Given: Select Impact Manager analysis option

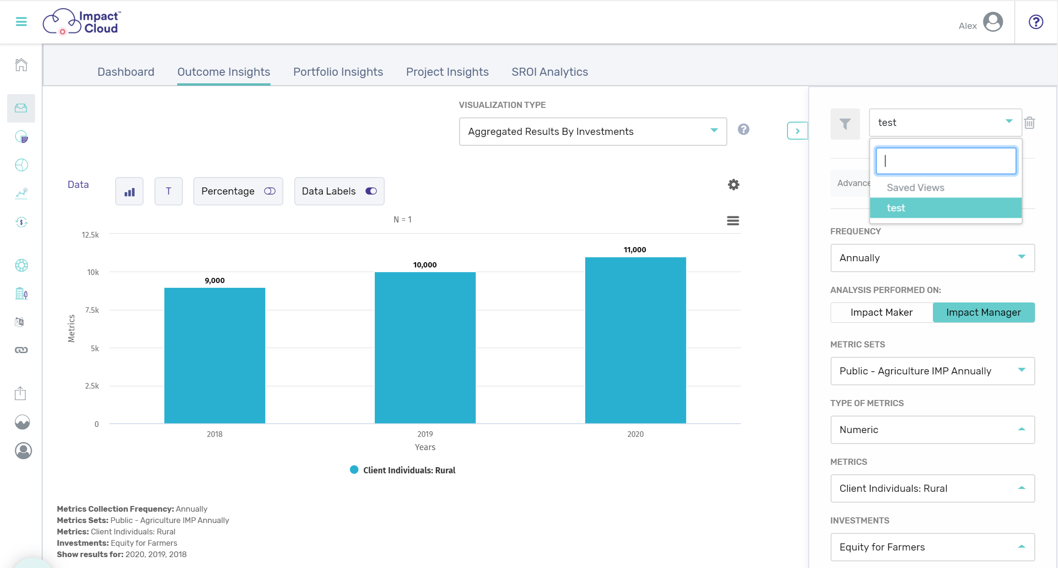Looking at the screenshot, I should (x=984, y=312).
